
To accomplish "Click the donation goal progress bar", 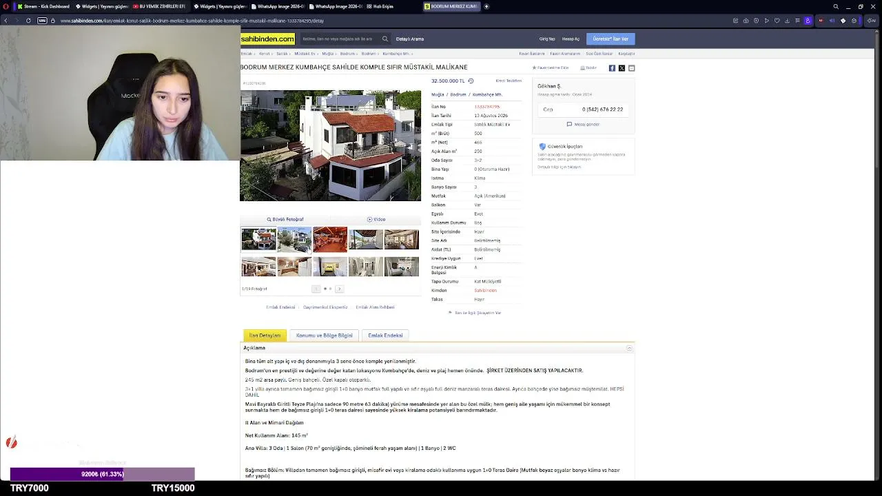I will (x=102, y=474).
